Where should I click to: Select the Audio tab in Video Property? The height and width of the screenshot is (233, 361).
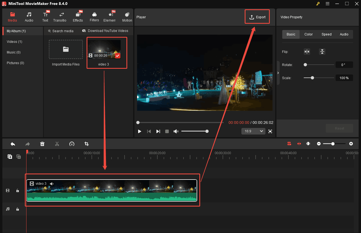(344, 34)
